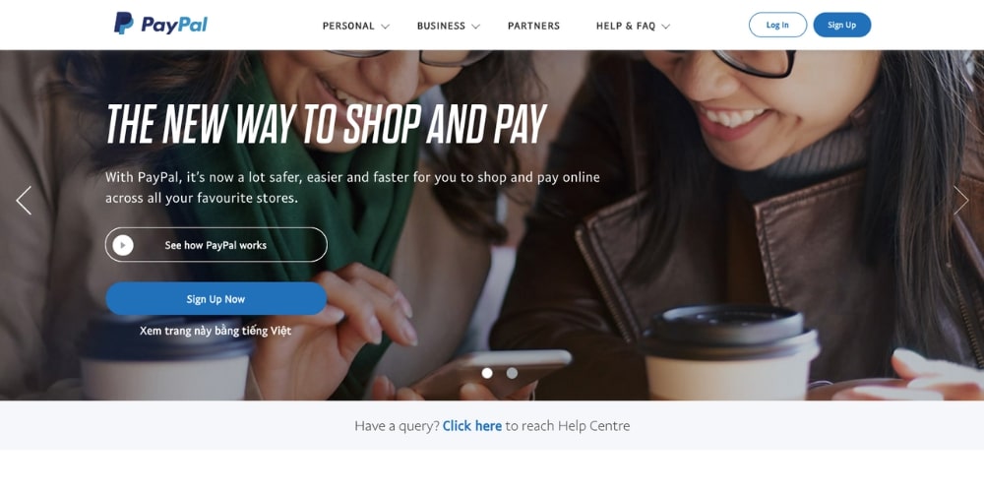Open See how PayPal works video

coord(215,245)
